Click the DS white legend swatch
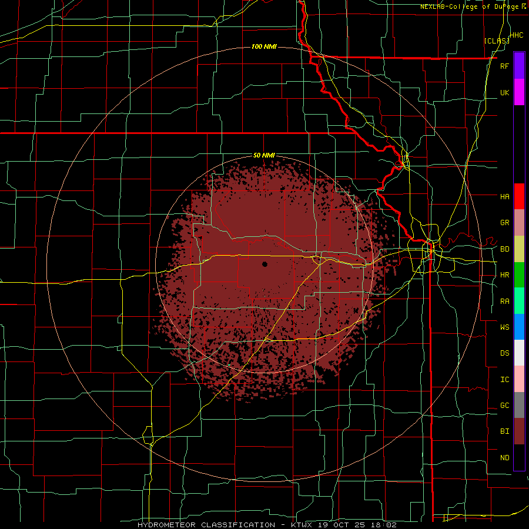529x529 pixels. click(519, 353)
